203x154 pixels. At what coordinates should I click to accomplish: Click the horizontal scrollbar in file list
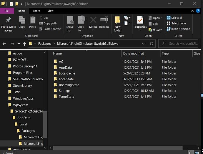118,148
